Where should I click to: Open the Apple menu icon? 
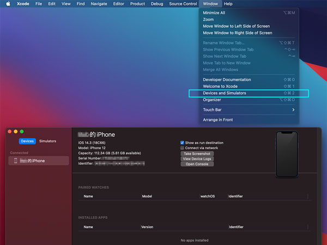[x=8, y=4]
